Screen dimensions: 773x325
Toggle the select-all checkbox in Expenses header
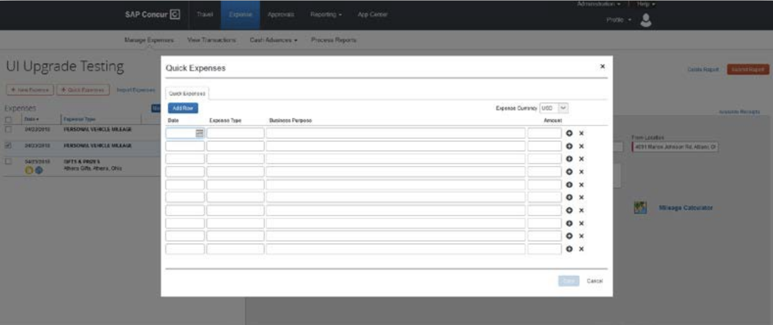(x=8, y=119)
